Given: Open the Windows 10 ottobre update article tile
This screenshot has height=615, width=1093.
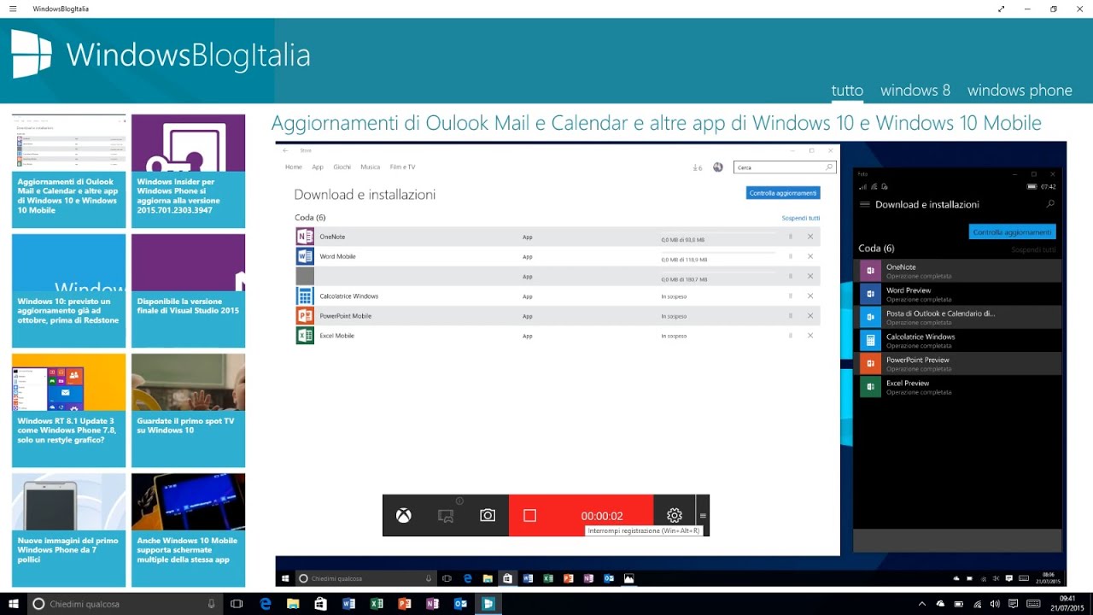Looking at the screenshot, I should click(68, 290).
